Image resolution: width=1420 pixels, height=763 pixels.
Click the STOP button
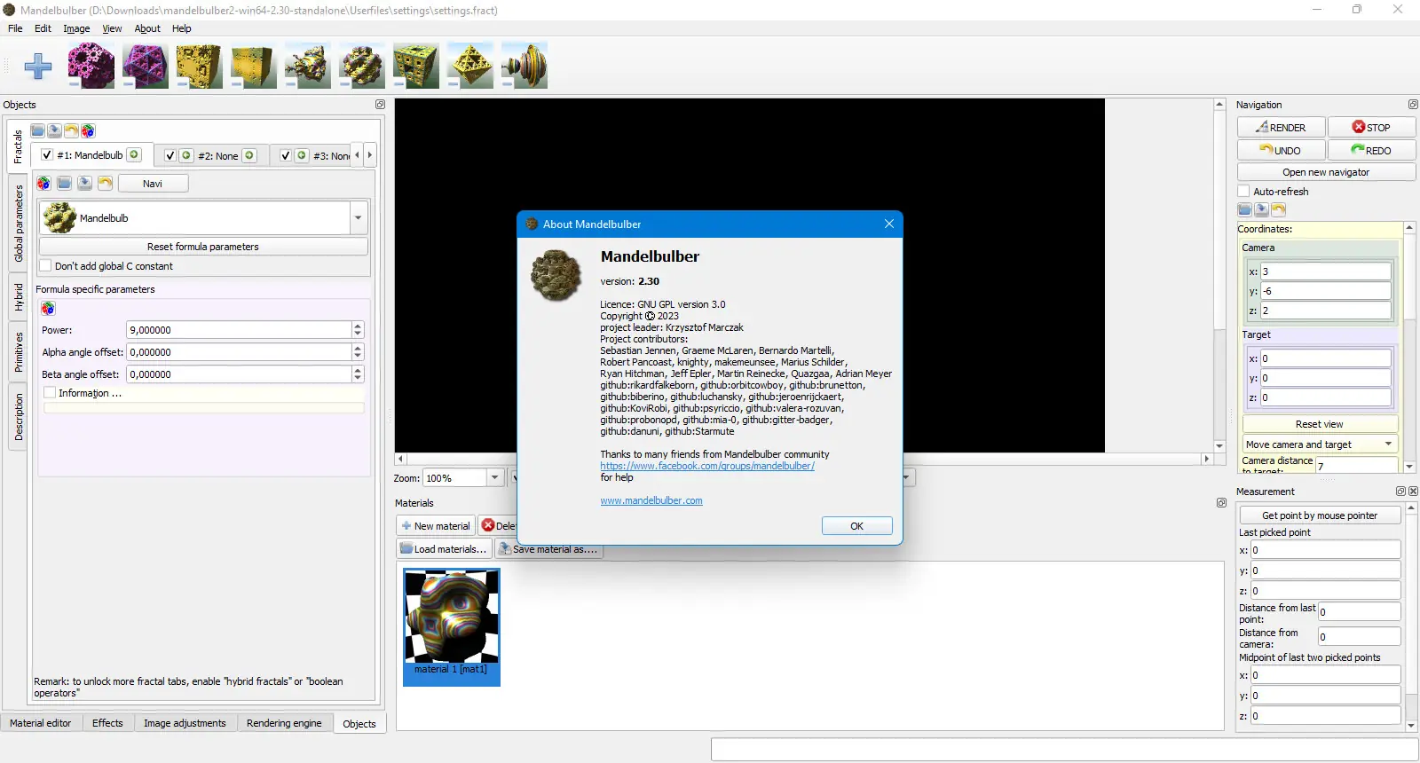pyautogui.click(x=1371, y=128)
